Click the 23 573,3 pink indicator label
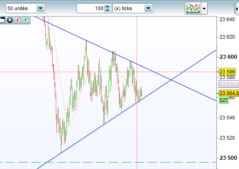This screenshot has width=239, height=169. pyautogui.click(x=229, y=84)
